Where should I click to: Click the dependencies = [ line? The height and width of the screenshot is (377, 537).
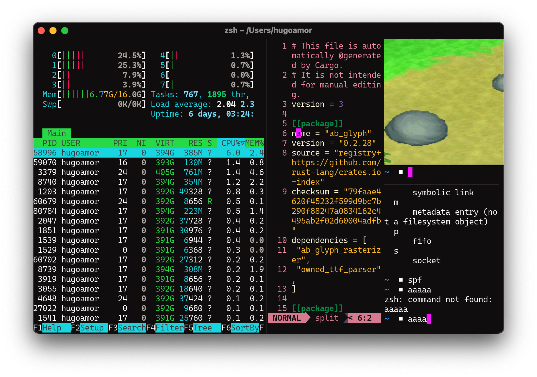[329, 240]
